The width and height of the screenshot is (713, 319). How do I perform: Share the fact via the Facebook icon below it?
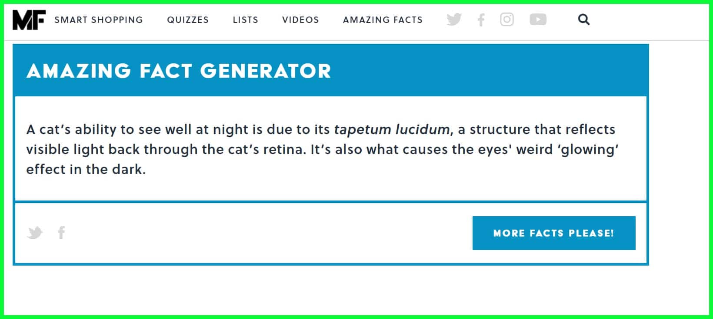62,233
